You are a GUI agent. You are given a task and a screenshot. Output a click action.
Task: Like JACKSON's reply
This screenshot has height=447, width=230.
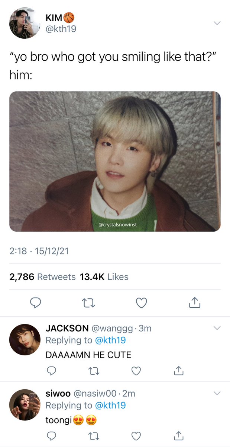(x=137, y=371)
